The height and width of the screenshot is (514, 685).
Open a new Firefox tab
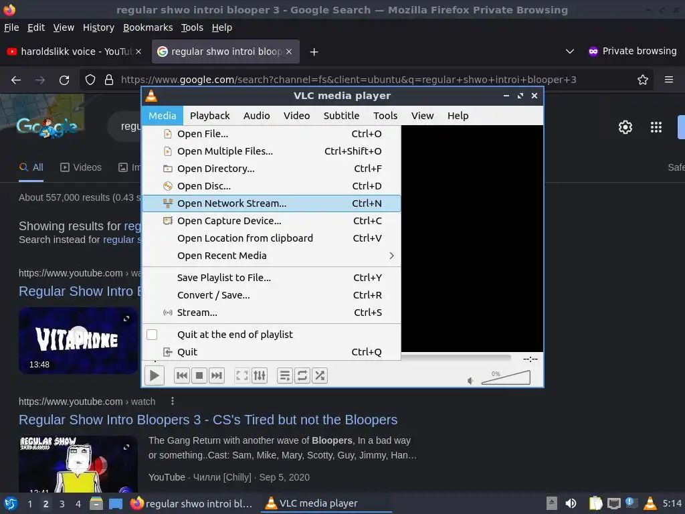[314, 52]
